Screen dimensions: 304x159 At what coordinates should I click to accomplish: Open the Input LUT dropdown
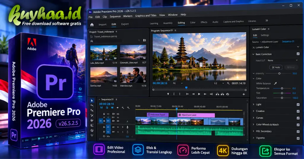pyautogui.click(x=283, y=60)
